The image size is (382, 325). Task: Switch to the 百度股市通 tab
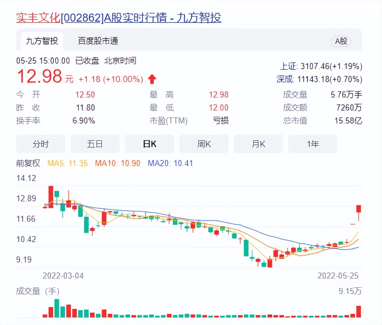[x=97, y=41]
